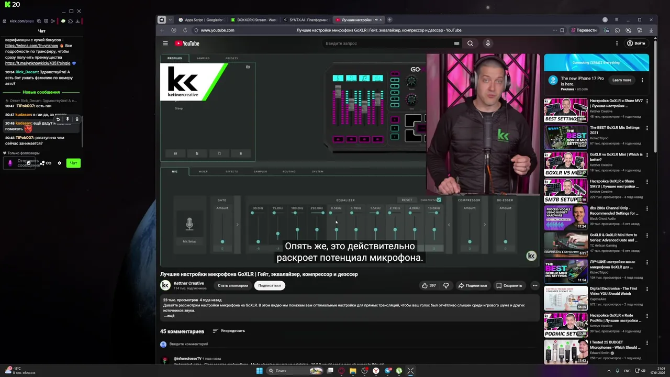Screen dimensions: 670x377
Task: Click the YouTube search magnifier button
Action: [x=470, y=43]
